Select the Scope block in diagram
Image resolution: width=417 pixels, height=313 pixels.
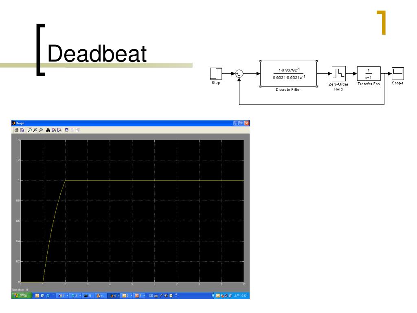pyautogui.click(x=398, y=73)
